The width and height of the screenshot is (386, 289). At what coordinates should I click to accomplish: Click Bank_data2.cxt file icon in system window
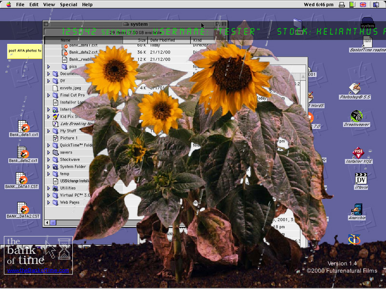(x=65, y=53)
